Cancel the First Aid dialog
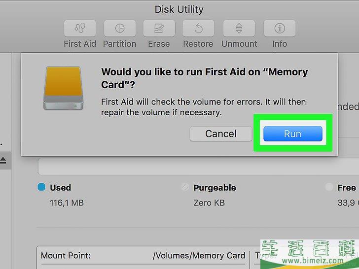 pos(221,134)
